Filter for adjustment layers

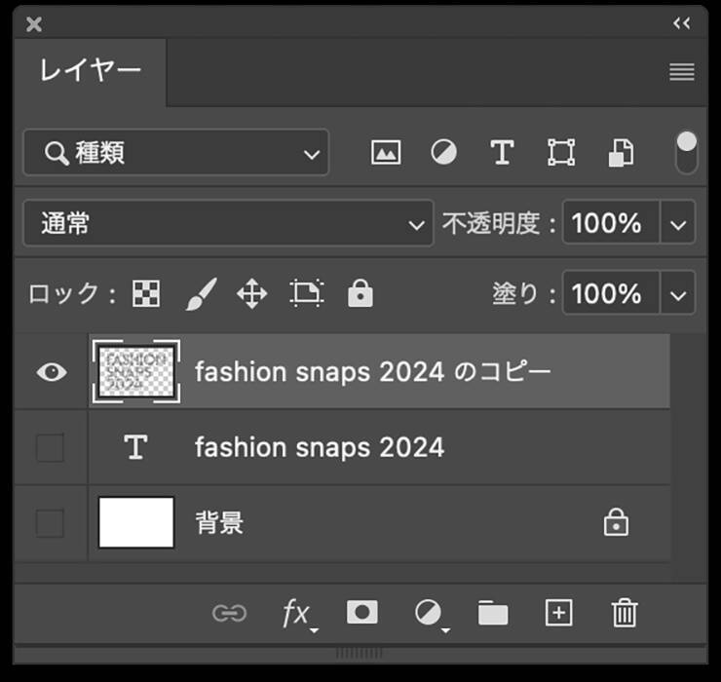[443, 152]
